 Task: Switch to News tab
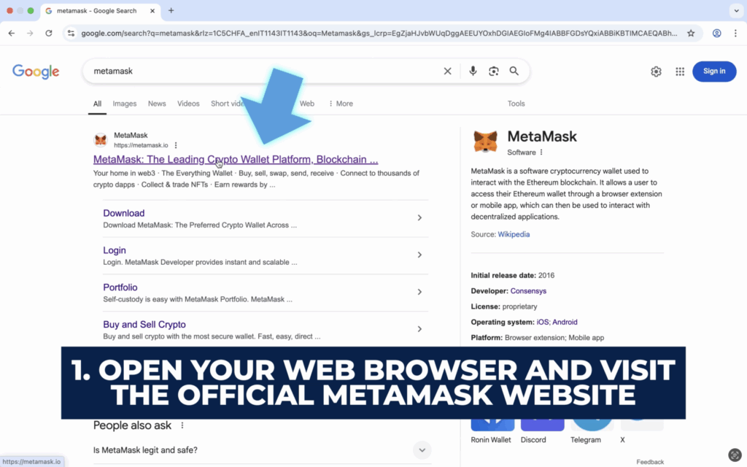click(x=157, y=104)
